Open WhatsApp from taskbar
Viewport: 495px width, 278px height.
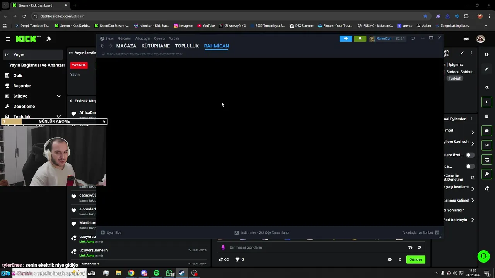pos(169,273)
